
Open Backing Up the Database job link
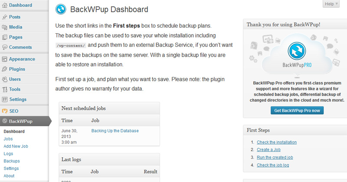[115, 131]
